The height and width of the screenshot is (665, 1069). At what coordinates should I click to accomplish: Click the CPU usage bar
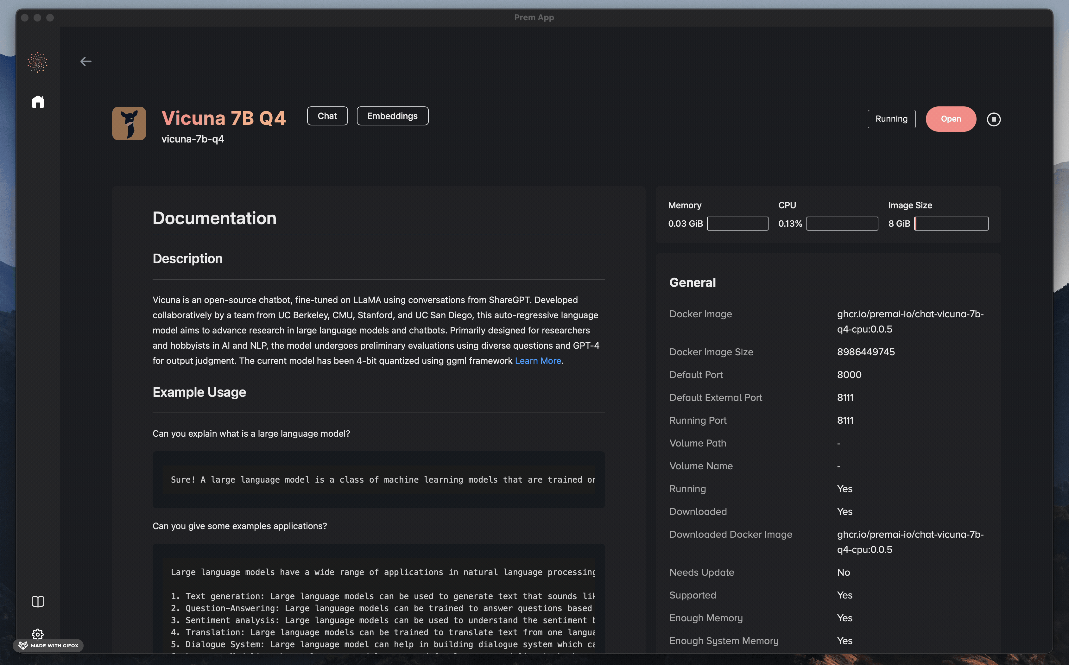(842, 224)
